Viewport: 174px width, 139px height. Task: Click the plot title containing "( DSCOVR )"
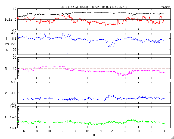pyautogui.click(x=94, y=7)
